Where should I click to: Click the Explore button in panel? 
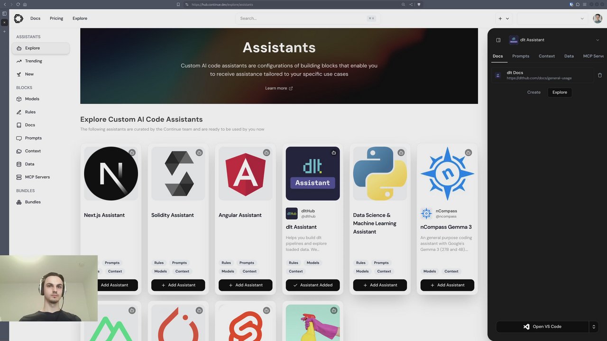(560, 92)
